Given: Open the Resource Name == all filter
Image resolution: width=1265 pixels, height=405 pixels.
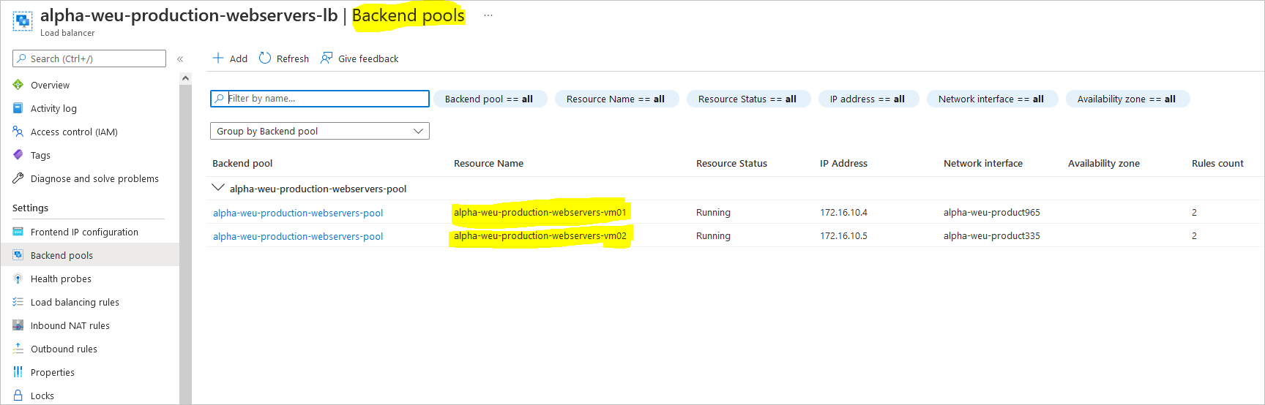Looking at the screenshot, I should 616,99.
